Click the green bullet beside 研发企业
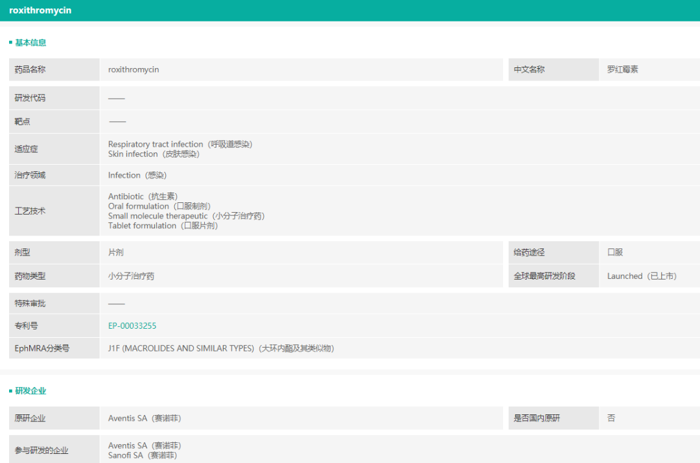 coord(11,391)
